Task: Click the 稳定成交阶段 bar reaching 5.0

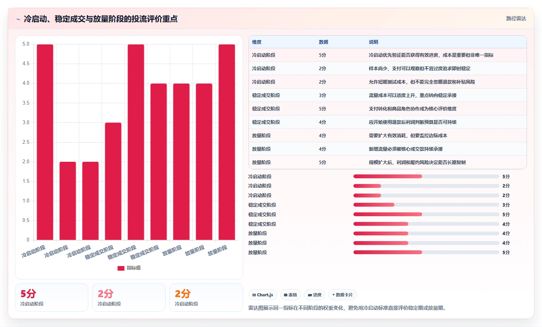Action: (x=136, y=142)
